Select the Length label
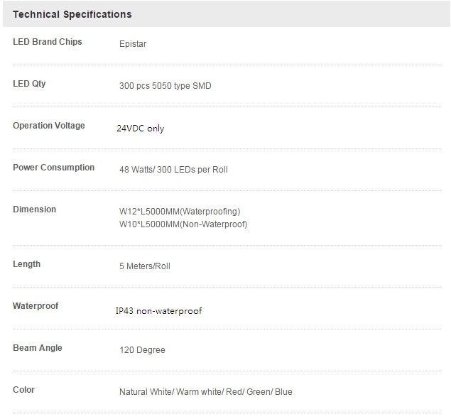451x419 pixels. click(x=27, y=264)
